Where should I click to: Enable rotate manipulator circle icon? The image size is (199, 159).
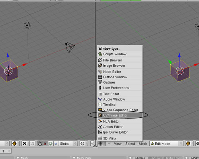[51, 143]
